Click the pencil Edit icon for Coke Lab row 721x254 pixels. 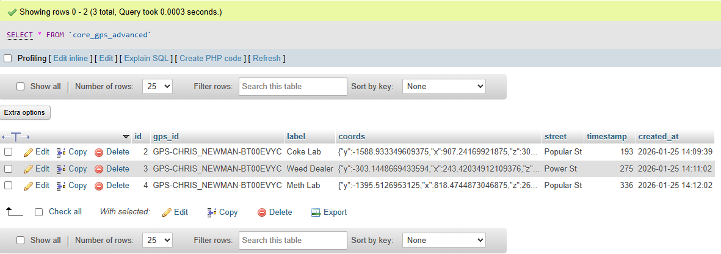pos(28,152)
